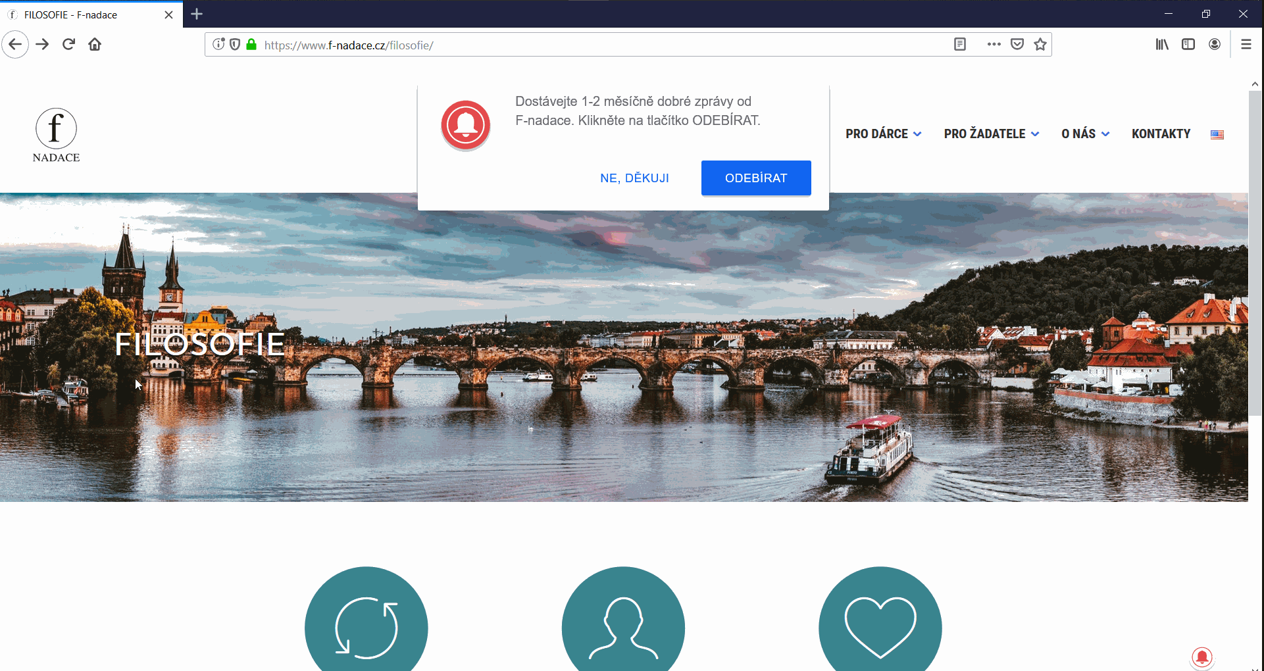Screen dimensions: 1264x671
Task: Click the FILOSOFIE heading on the banner
Action: pos(200,344)
